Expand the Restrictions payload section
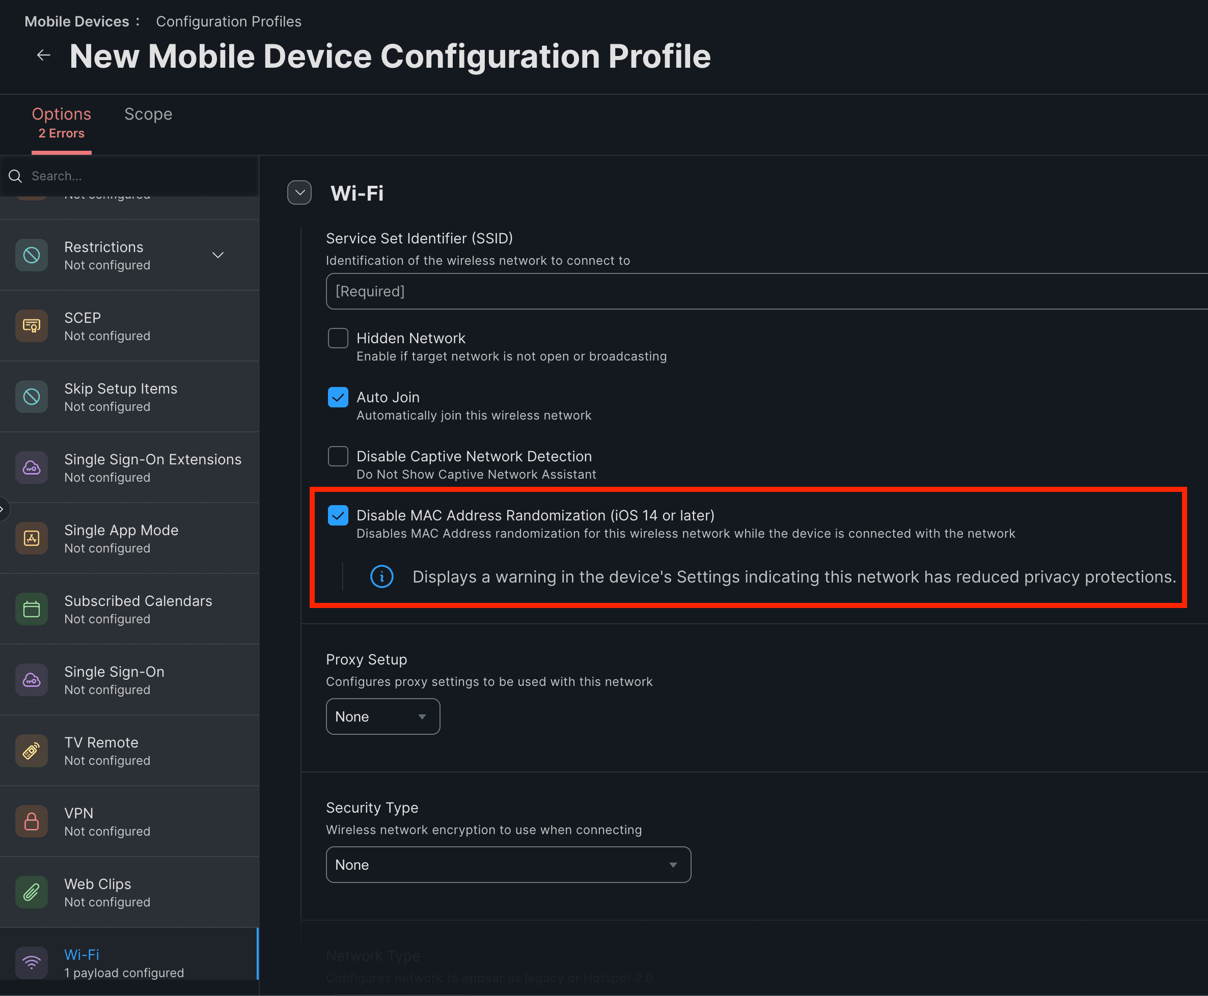 tap(217, 255)
